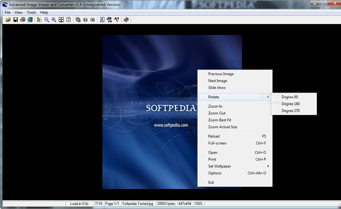The height and width of the screenshot is (209, 341).
Task: Choose Exit in context menu
Action: 235,182
